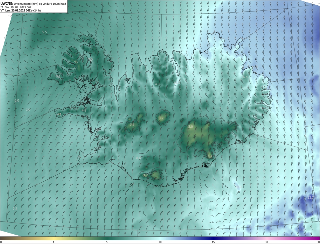Viewport: 320px width, 244px height.
Task: Click the 10 tick on the colour scale
Action: tap(160, 242)
